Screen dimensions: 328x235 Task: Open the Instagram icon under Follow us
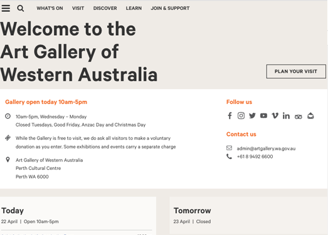pyautogui.click(x=241, y=115)
